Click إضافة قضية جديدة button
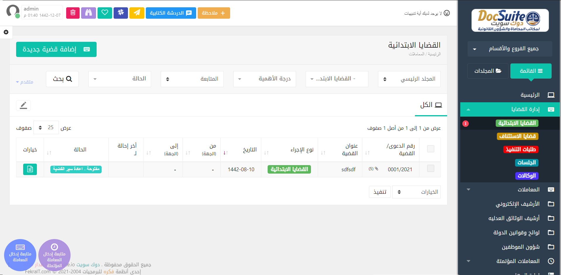 point(56,49)
